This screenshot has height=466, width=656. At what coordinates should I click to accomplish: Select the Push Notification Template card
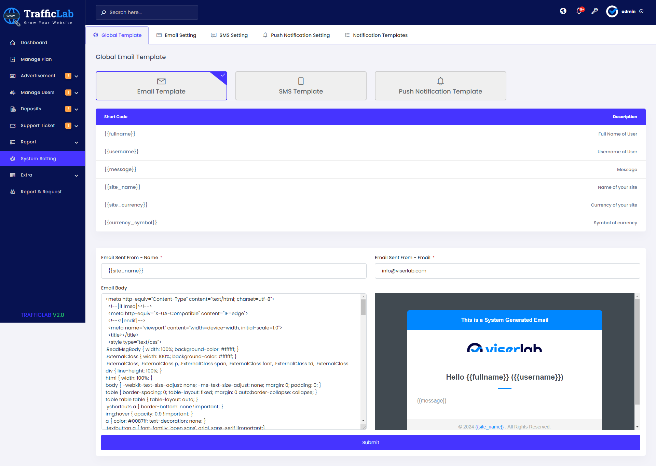440,86
